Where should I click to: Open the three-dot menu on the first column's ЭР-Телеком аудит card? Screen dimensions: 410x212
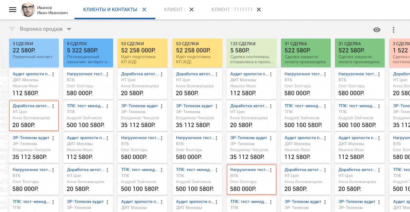coord(53,138)
